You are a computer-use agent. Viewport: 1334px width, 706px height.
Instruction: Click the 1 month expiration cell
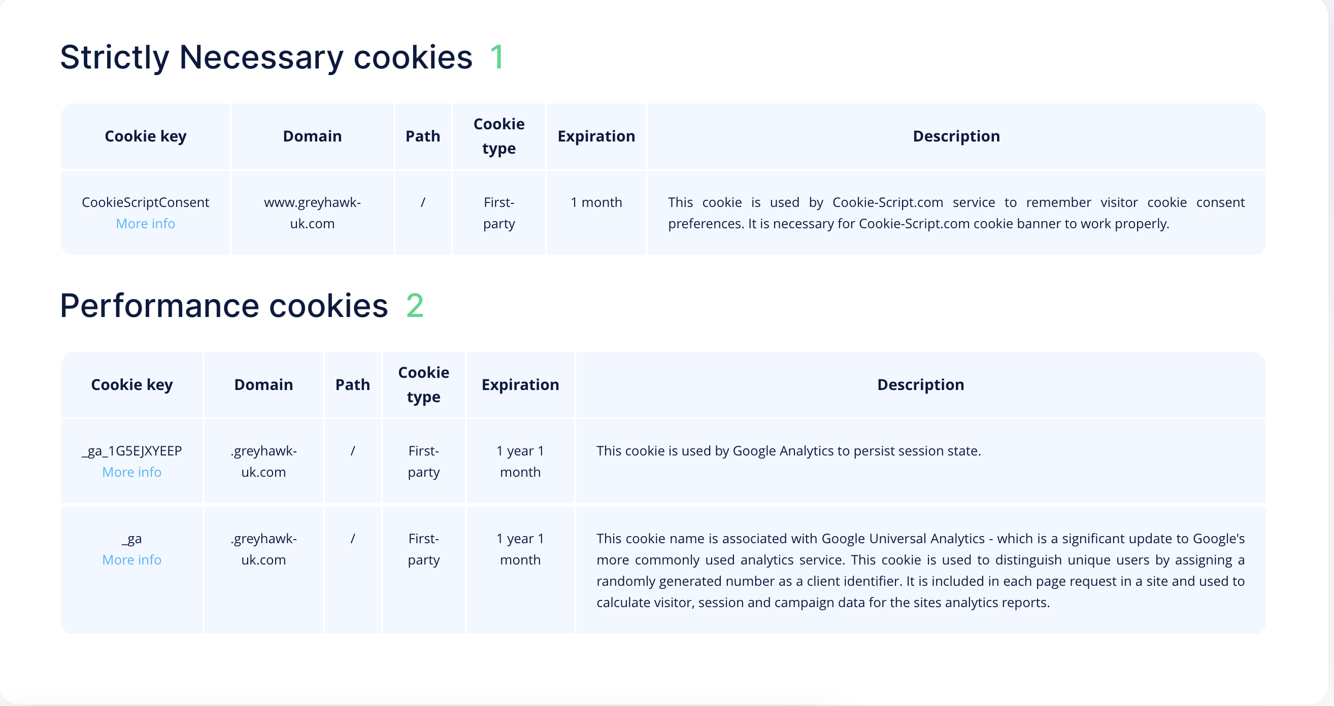[596, 202]
